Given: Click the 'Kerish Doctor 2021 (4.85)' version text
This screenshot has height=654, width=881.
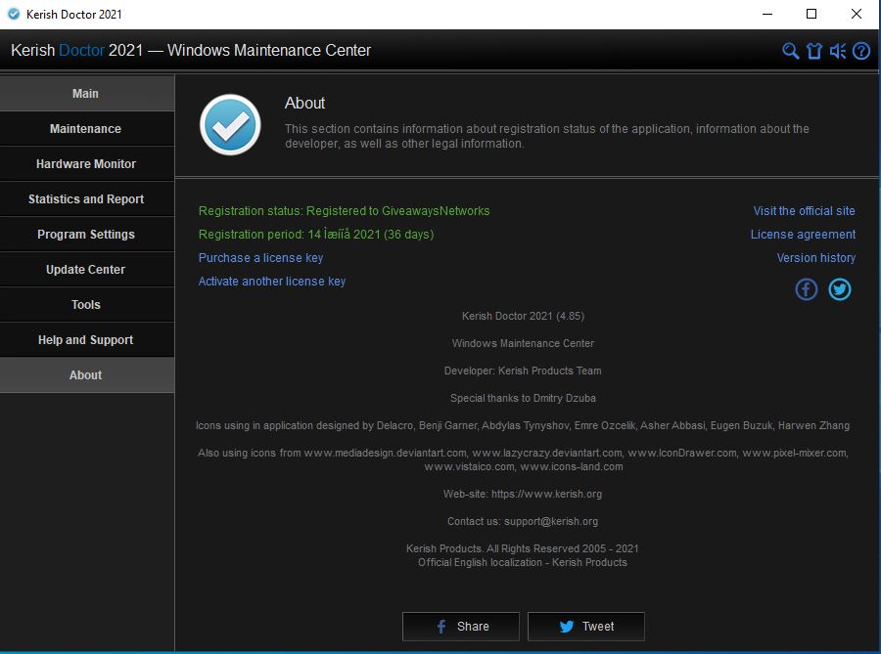Looking at the screenshot, I should point(523,317).
